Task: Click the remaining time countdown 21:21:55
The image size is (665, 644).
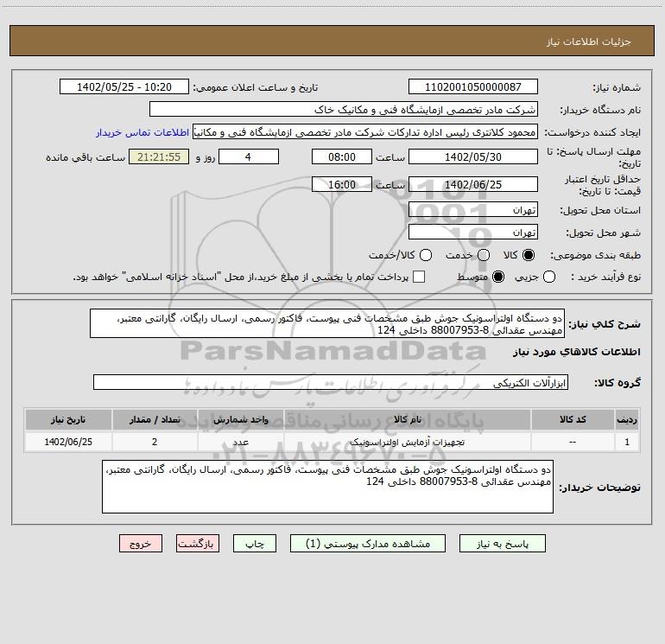Action: click(x=159, y=156)
